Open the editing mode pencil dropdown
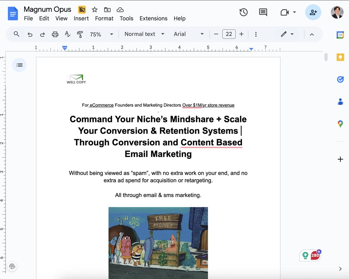The image size is (349, 279). 287,34
